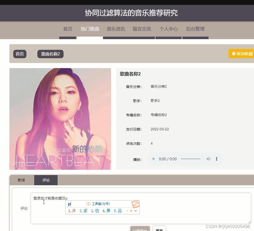Select the 评论 tab
254x231 pixels.
tap(46, 180)
